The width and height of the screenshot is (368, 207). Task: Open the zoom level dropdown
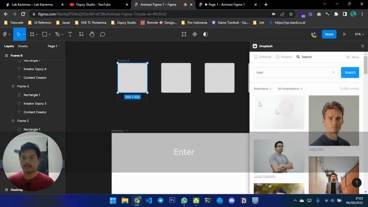click(x=359, y=34)
